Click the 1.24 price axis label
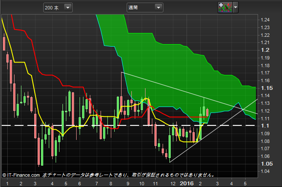Screen dimensions: 282x187 pyautogui.click(x=265, y=20)
